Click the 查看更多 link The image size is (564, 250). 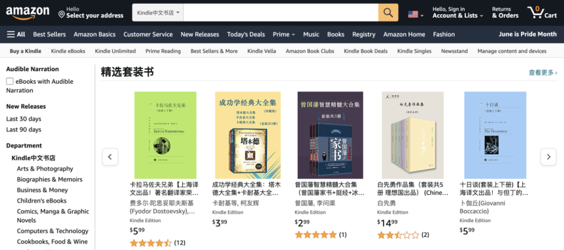point(543,72)
